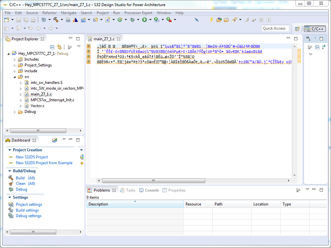Close the main_Z7_1.c editor tab

click(119, 39)
